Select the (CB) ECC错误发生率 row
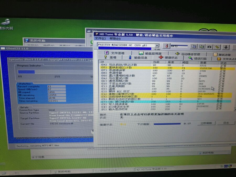The image size is (236, 177). (x=165, y=106)
